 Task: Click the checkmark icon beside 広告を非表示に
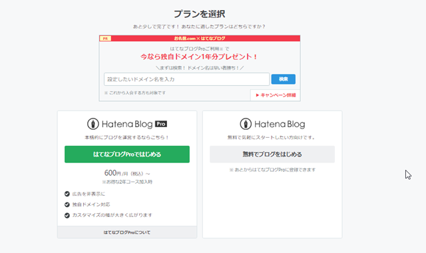click(x=67, y=194)
